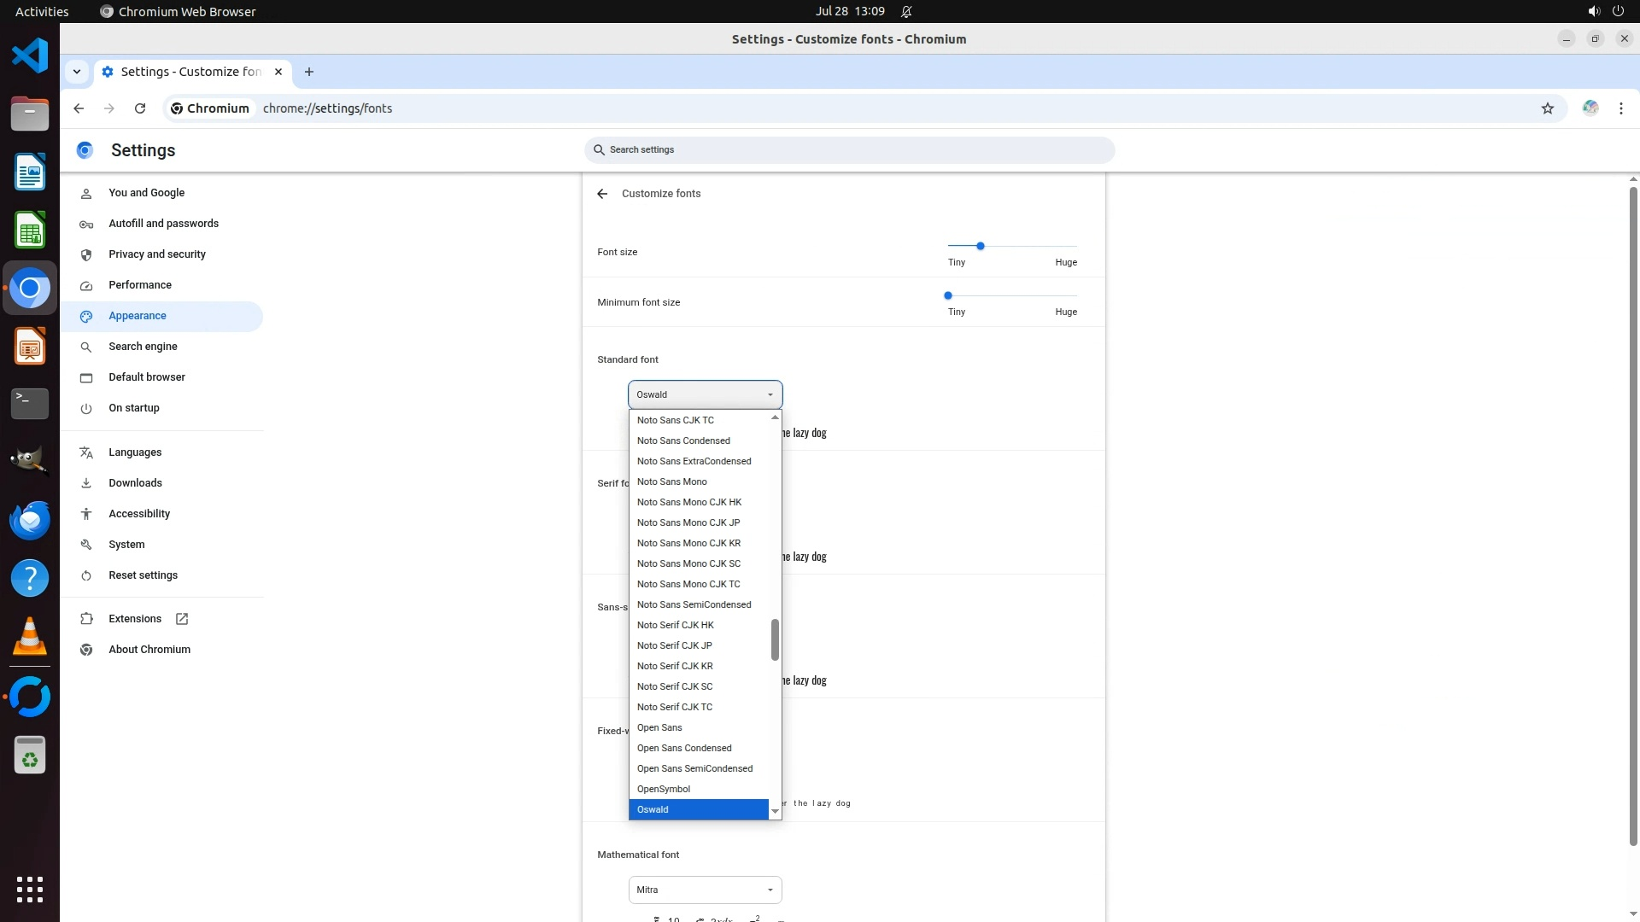
Task: Click the back arrow beside Customize fonts
Action: (x=602, y=194)
